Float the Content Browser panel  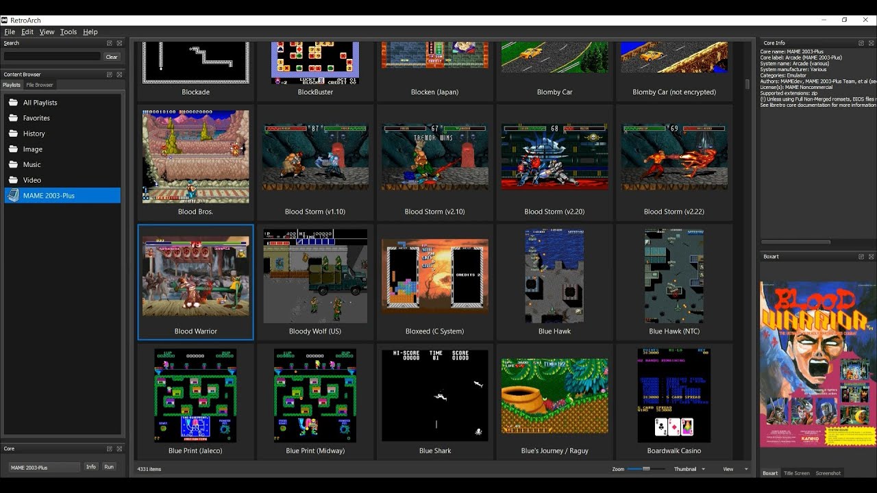(109, 75)
